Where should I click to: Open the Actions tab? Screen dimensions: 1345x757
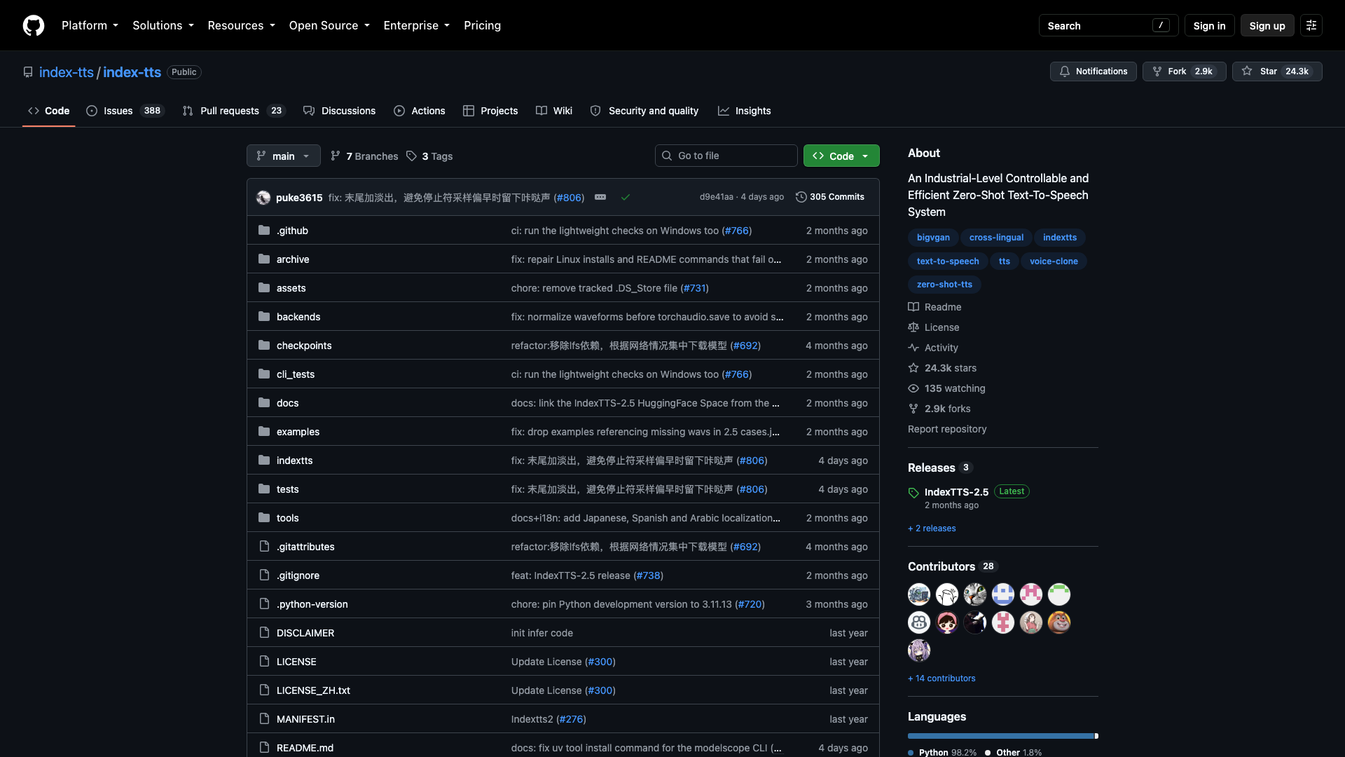420,111
